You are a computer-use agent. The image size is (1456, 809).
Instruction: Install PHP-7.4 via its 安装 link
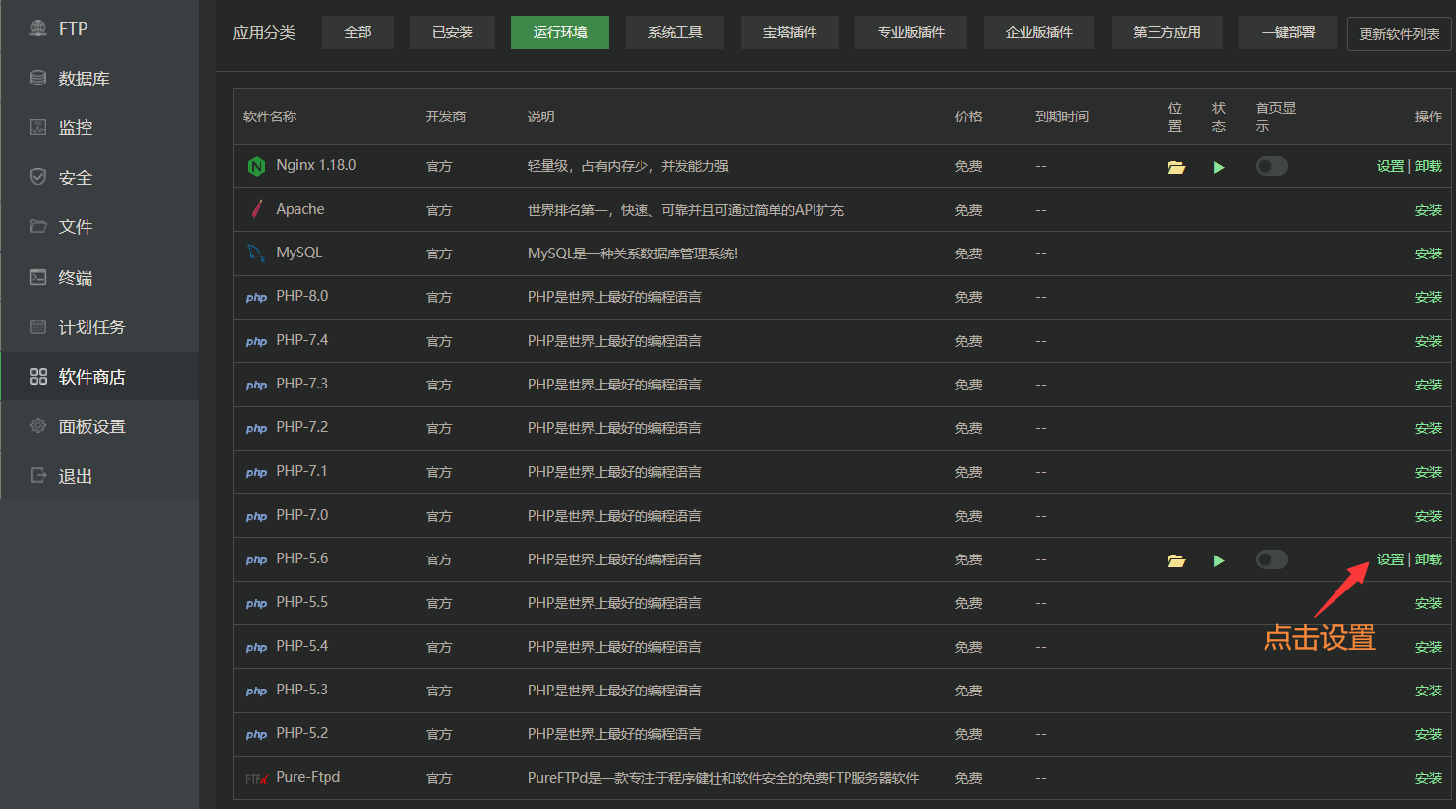click(x=1429, y=341)
